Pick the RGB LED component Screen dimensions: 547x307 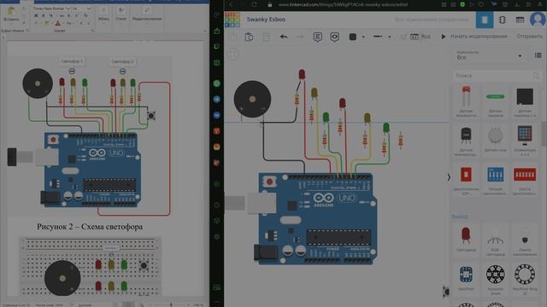[496, 240]
